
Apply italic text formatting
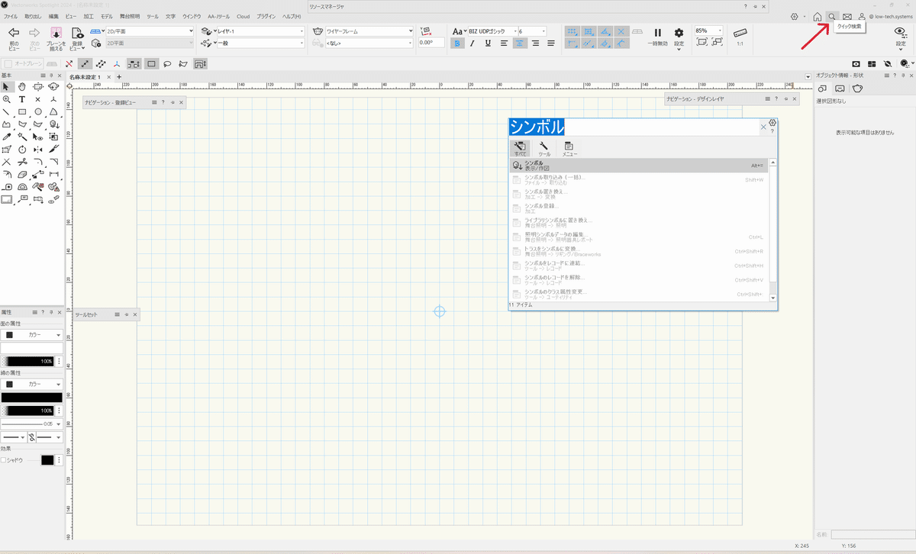pyautogui.click(x=472, y=43)
